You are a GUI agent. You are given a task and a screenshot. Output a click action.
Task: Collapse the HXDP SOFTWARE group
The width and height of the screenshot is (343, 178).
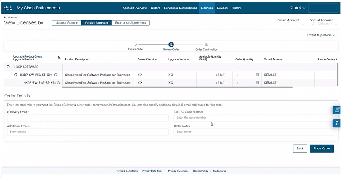pyautogui.click(x=8, y=67)
